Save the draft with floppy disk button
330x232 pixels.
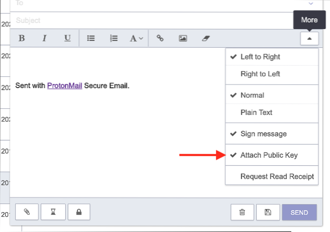268,212
